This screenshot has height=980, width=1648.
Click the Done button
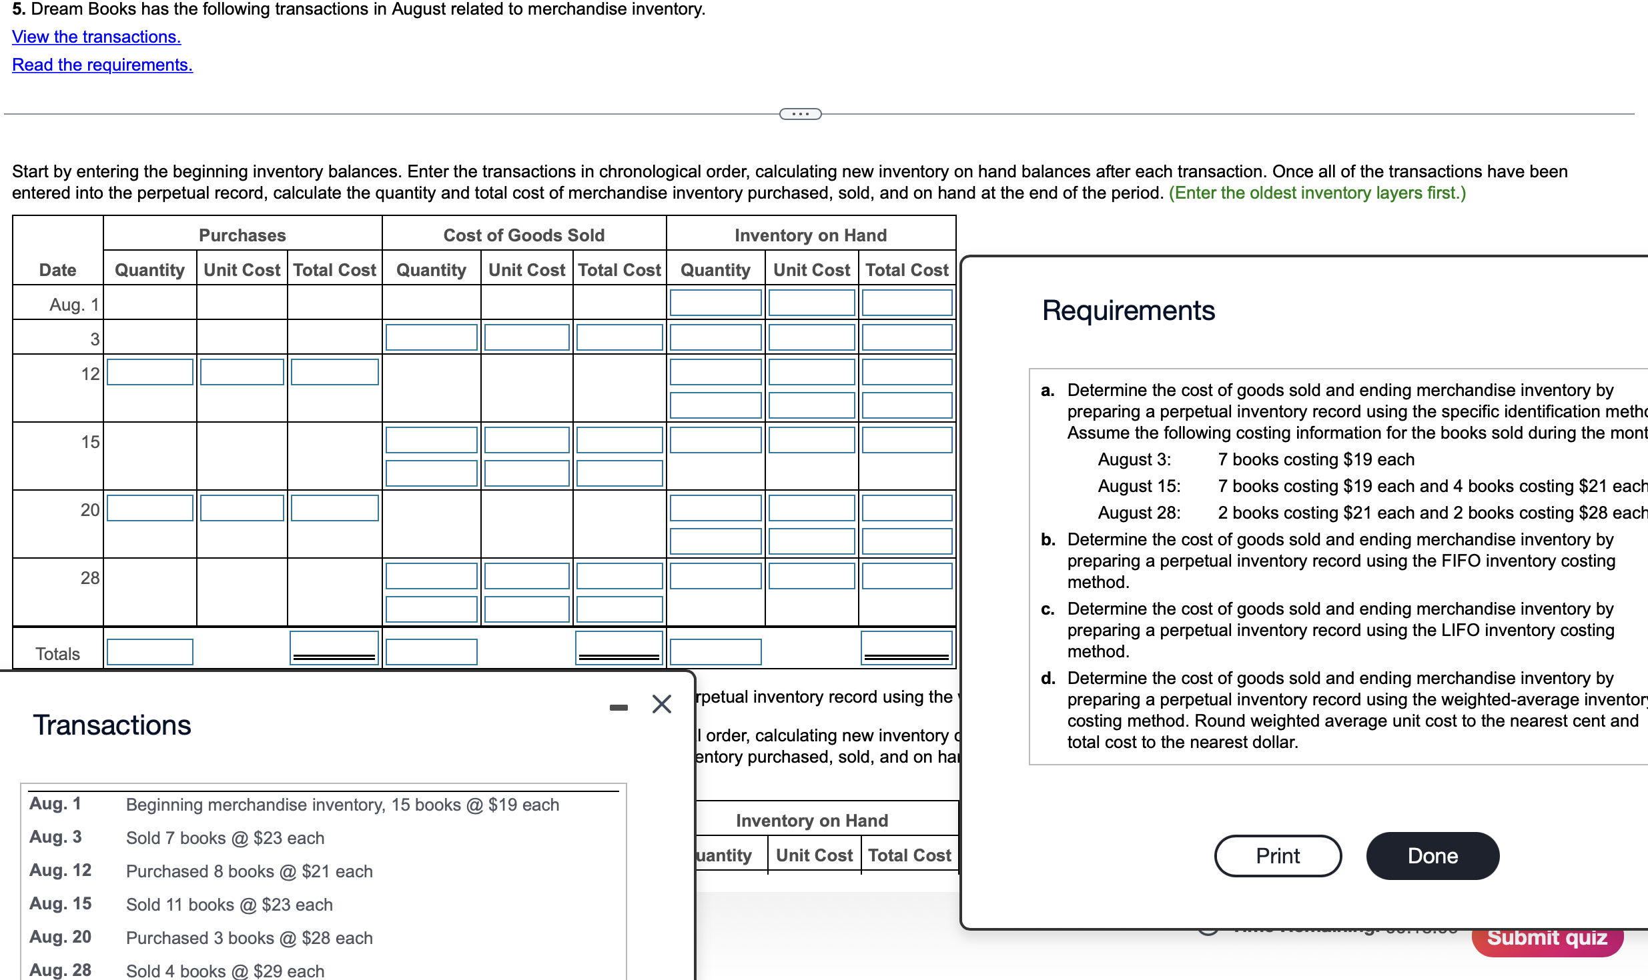tap(1432, 855)
